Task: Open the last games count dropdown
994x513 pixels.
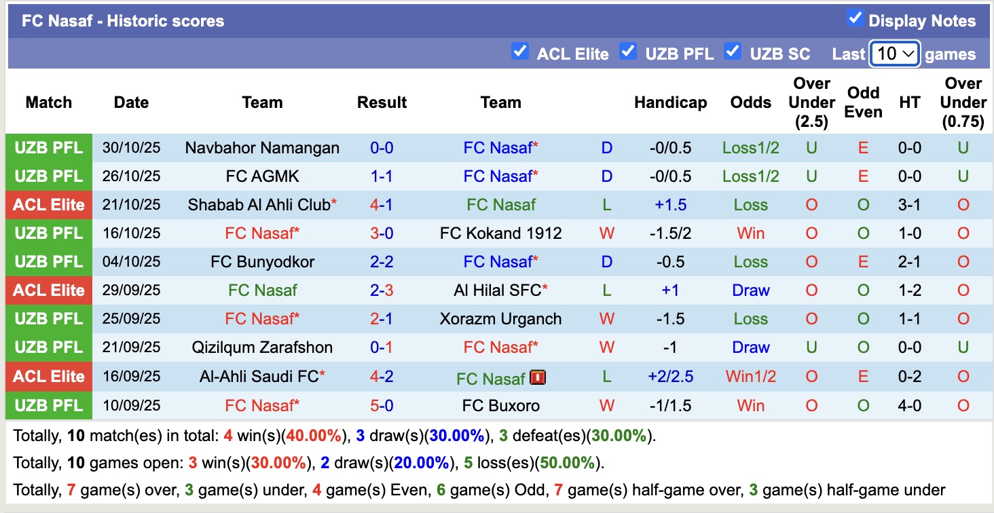Action: click(894, 54)
